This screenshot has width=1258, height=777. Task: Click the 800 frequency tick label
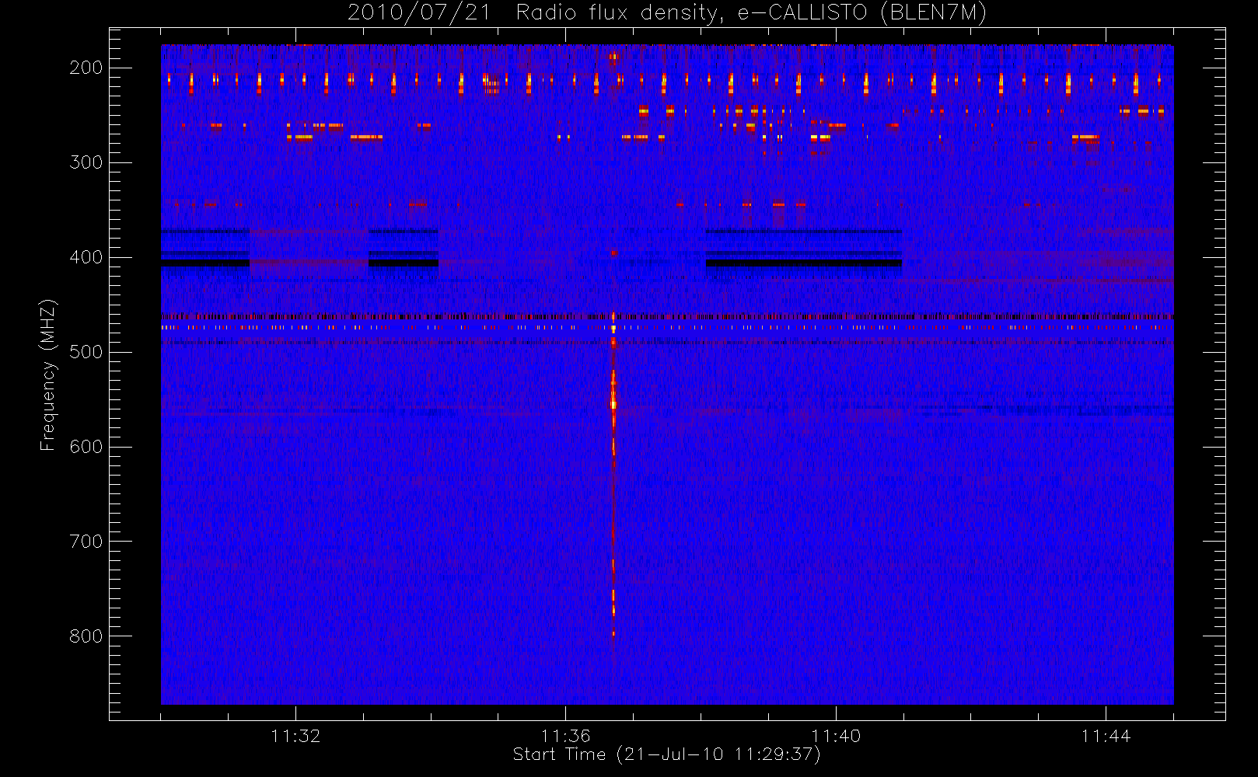click(86, 636)
